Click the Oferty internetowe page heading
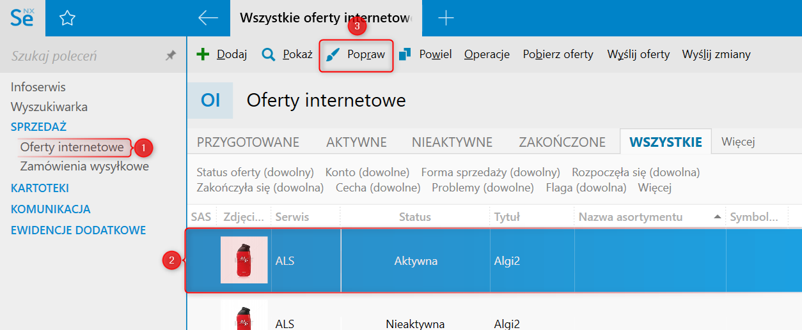Screen dimensions: 802x330 (x=326, y=100)
